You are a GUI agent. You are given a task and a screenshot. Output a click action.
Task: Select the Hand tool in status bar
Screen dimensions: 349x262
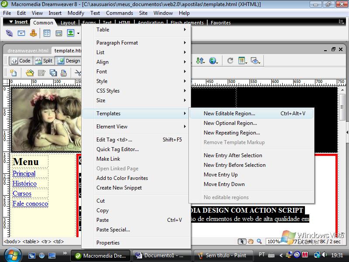(x=251, y=241)
